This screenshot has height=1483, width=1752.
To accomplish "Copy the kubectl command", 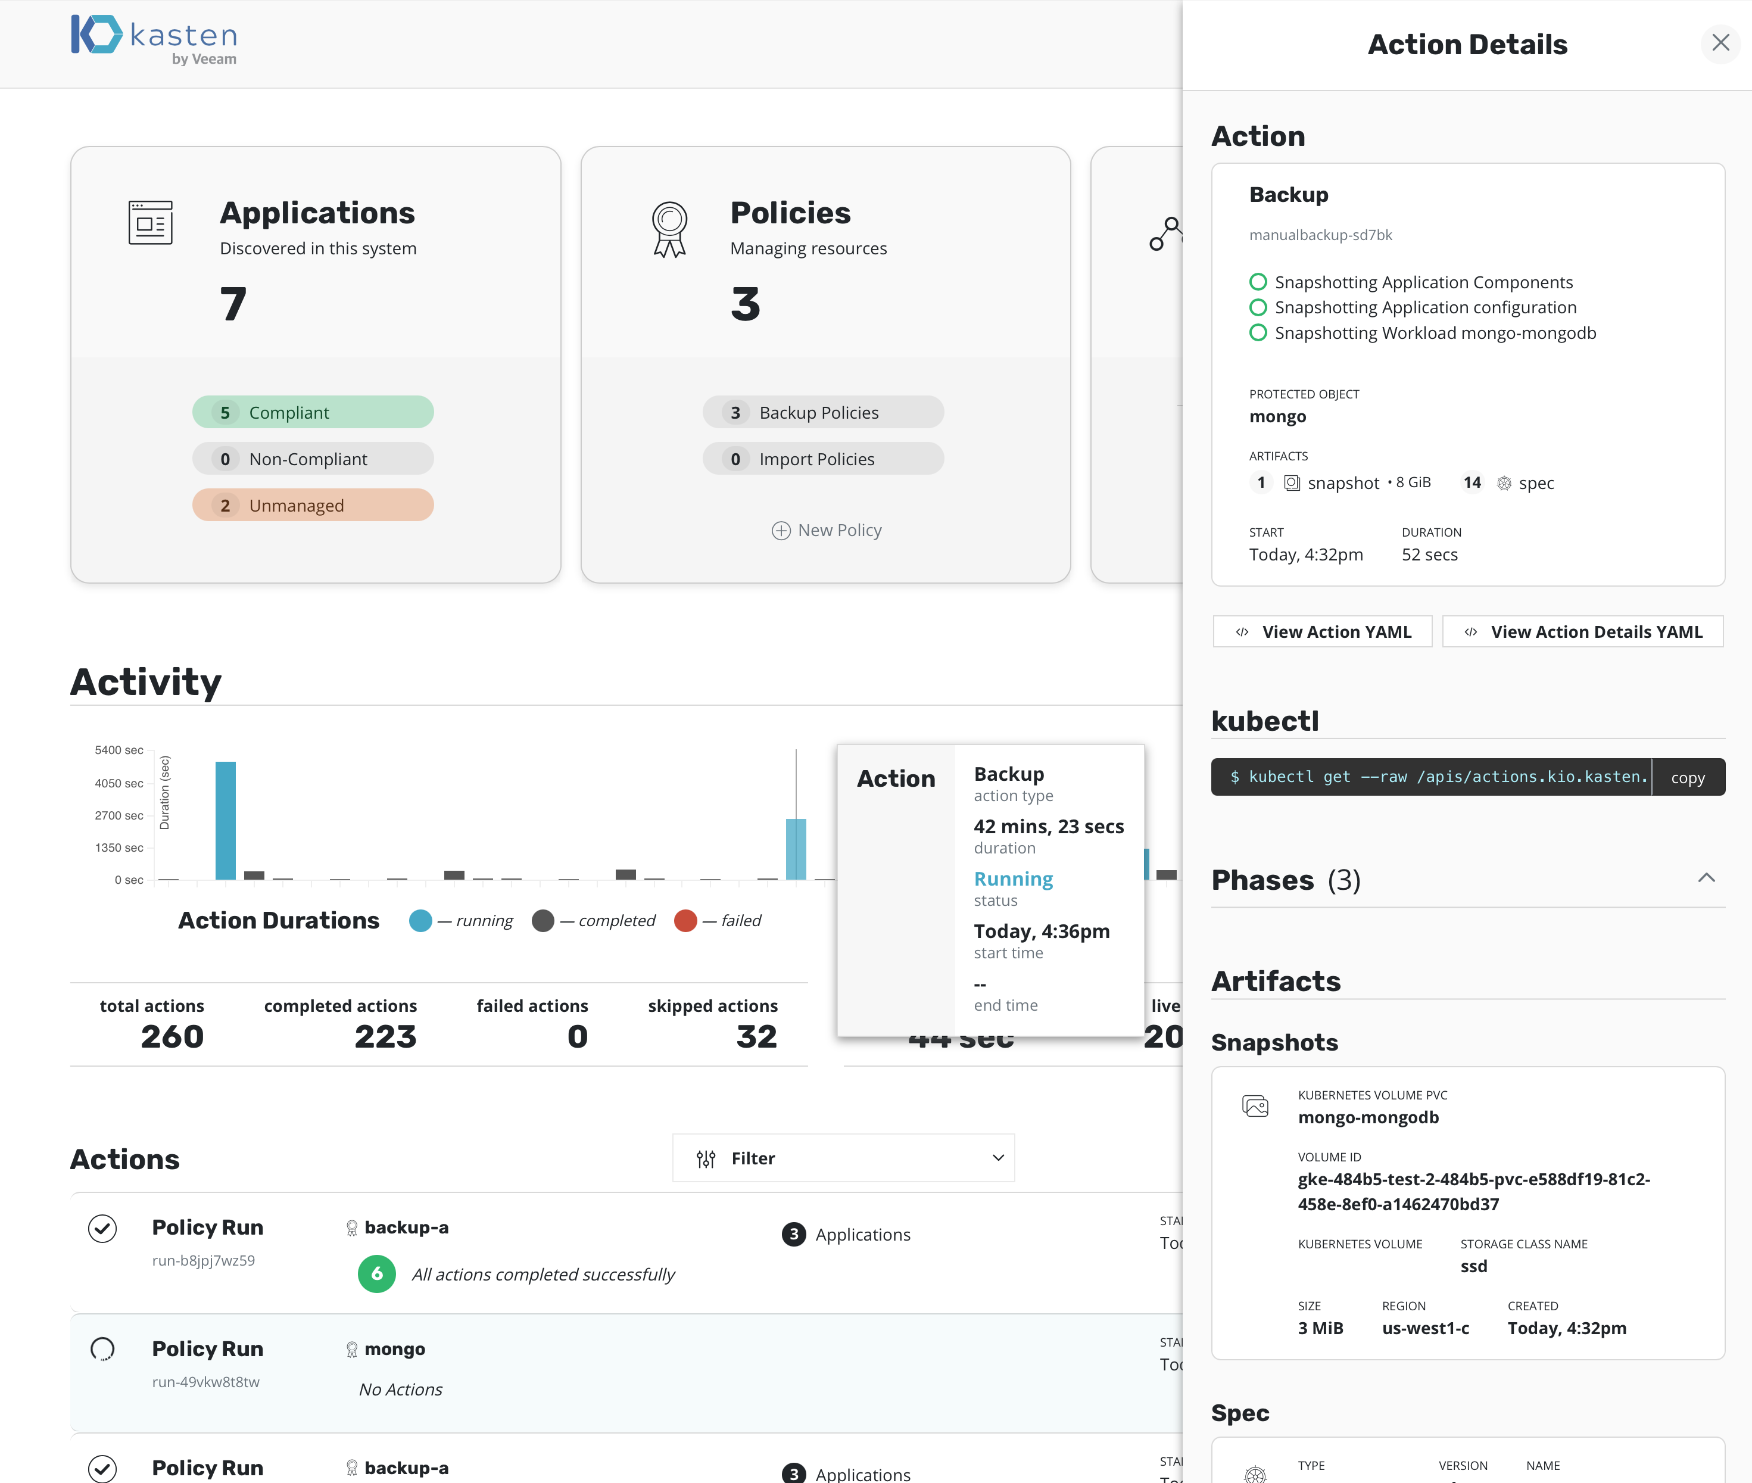I will [x=1687, y=778].
